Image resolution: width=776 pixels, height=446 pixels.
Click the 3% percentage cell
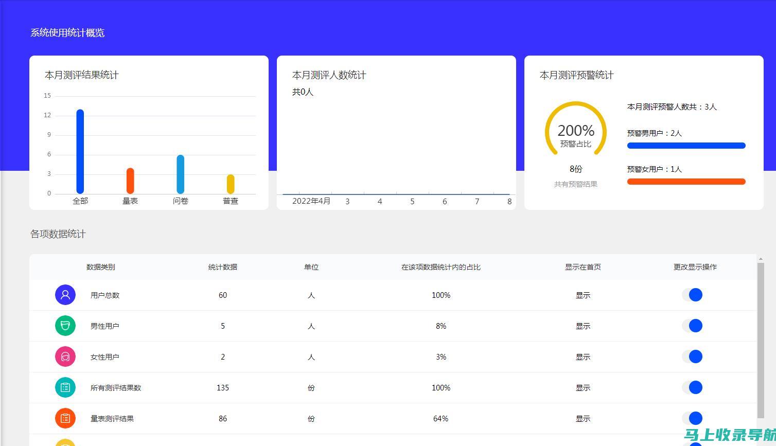[441, 357]
